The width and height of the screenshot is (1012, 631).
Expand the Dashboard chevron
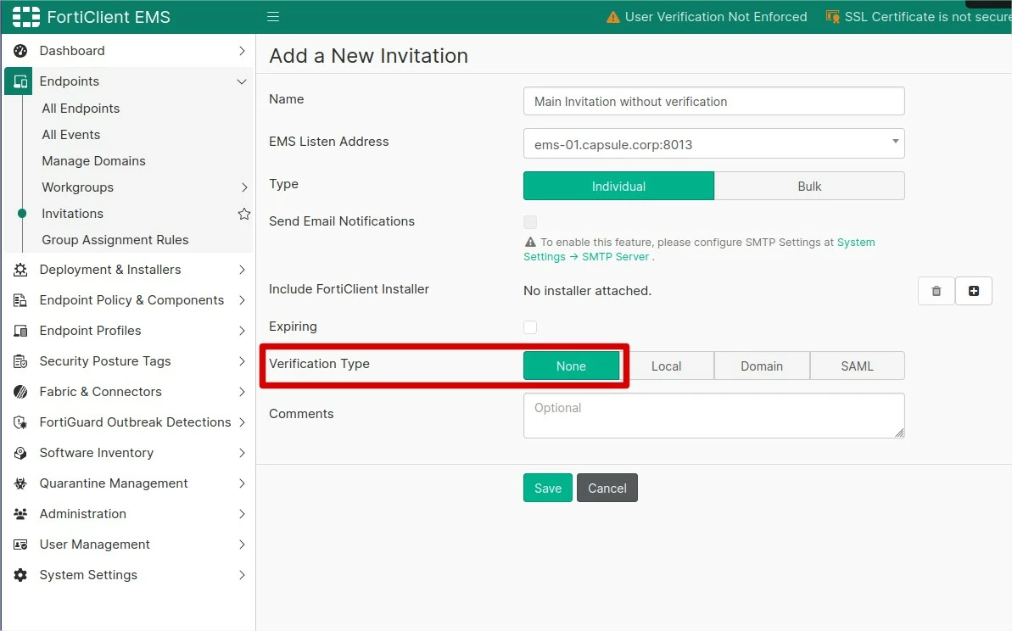[x=242, y=51]
